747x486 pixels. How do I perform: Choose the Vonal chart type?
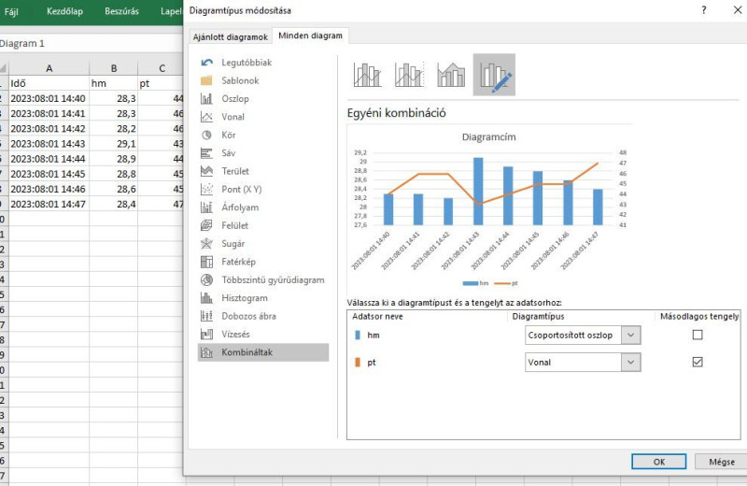[263, 117]
